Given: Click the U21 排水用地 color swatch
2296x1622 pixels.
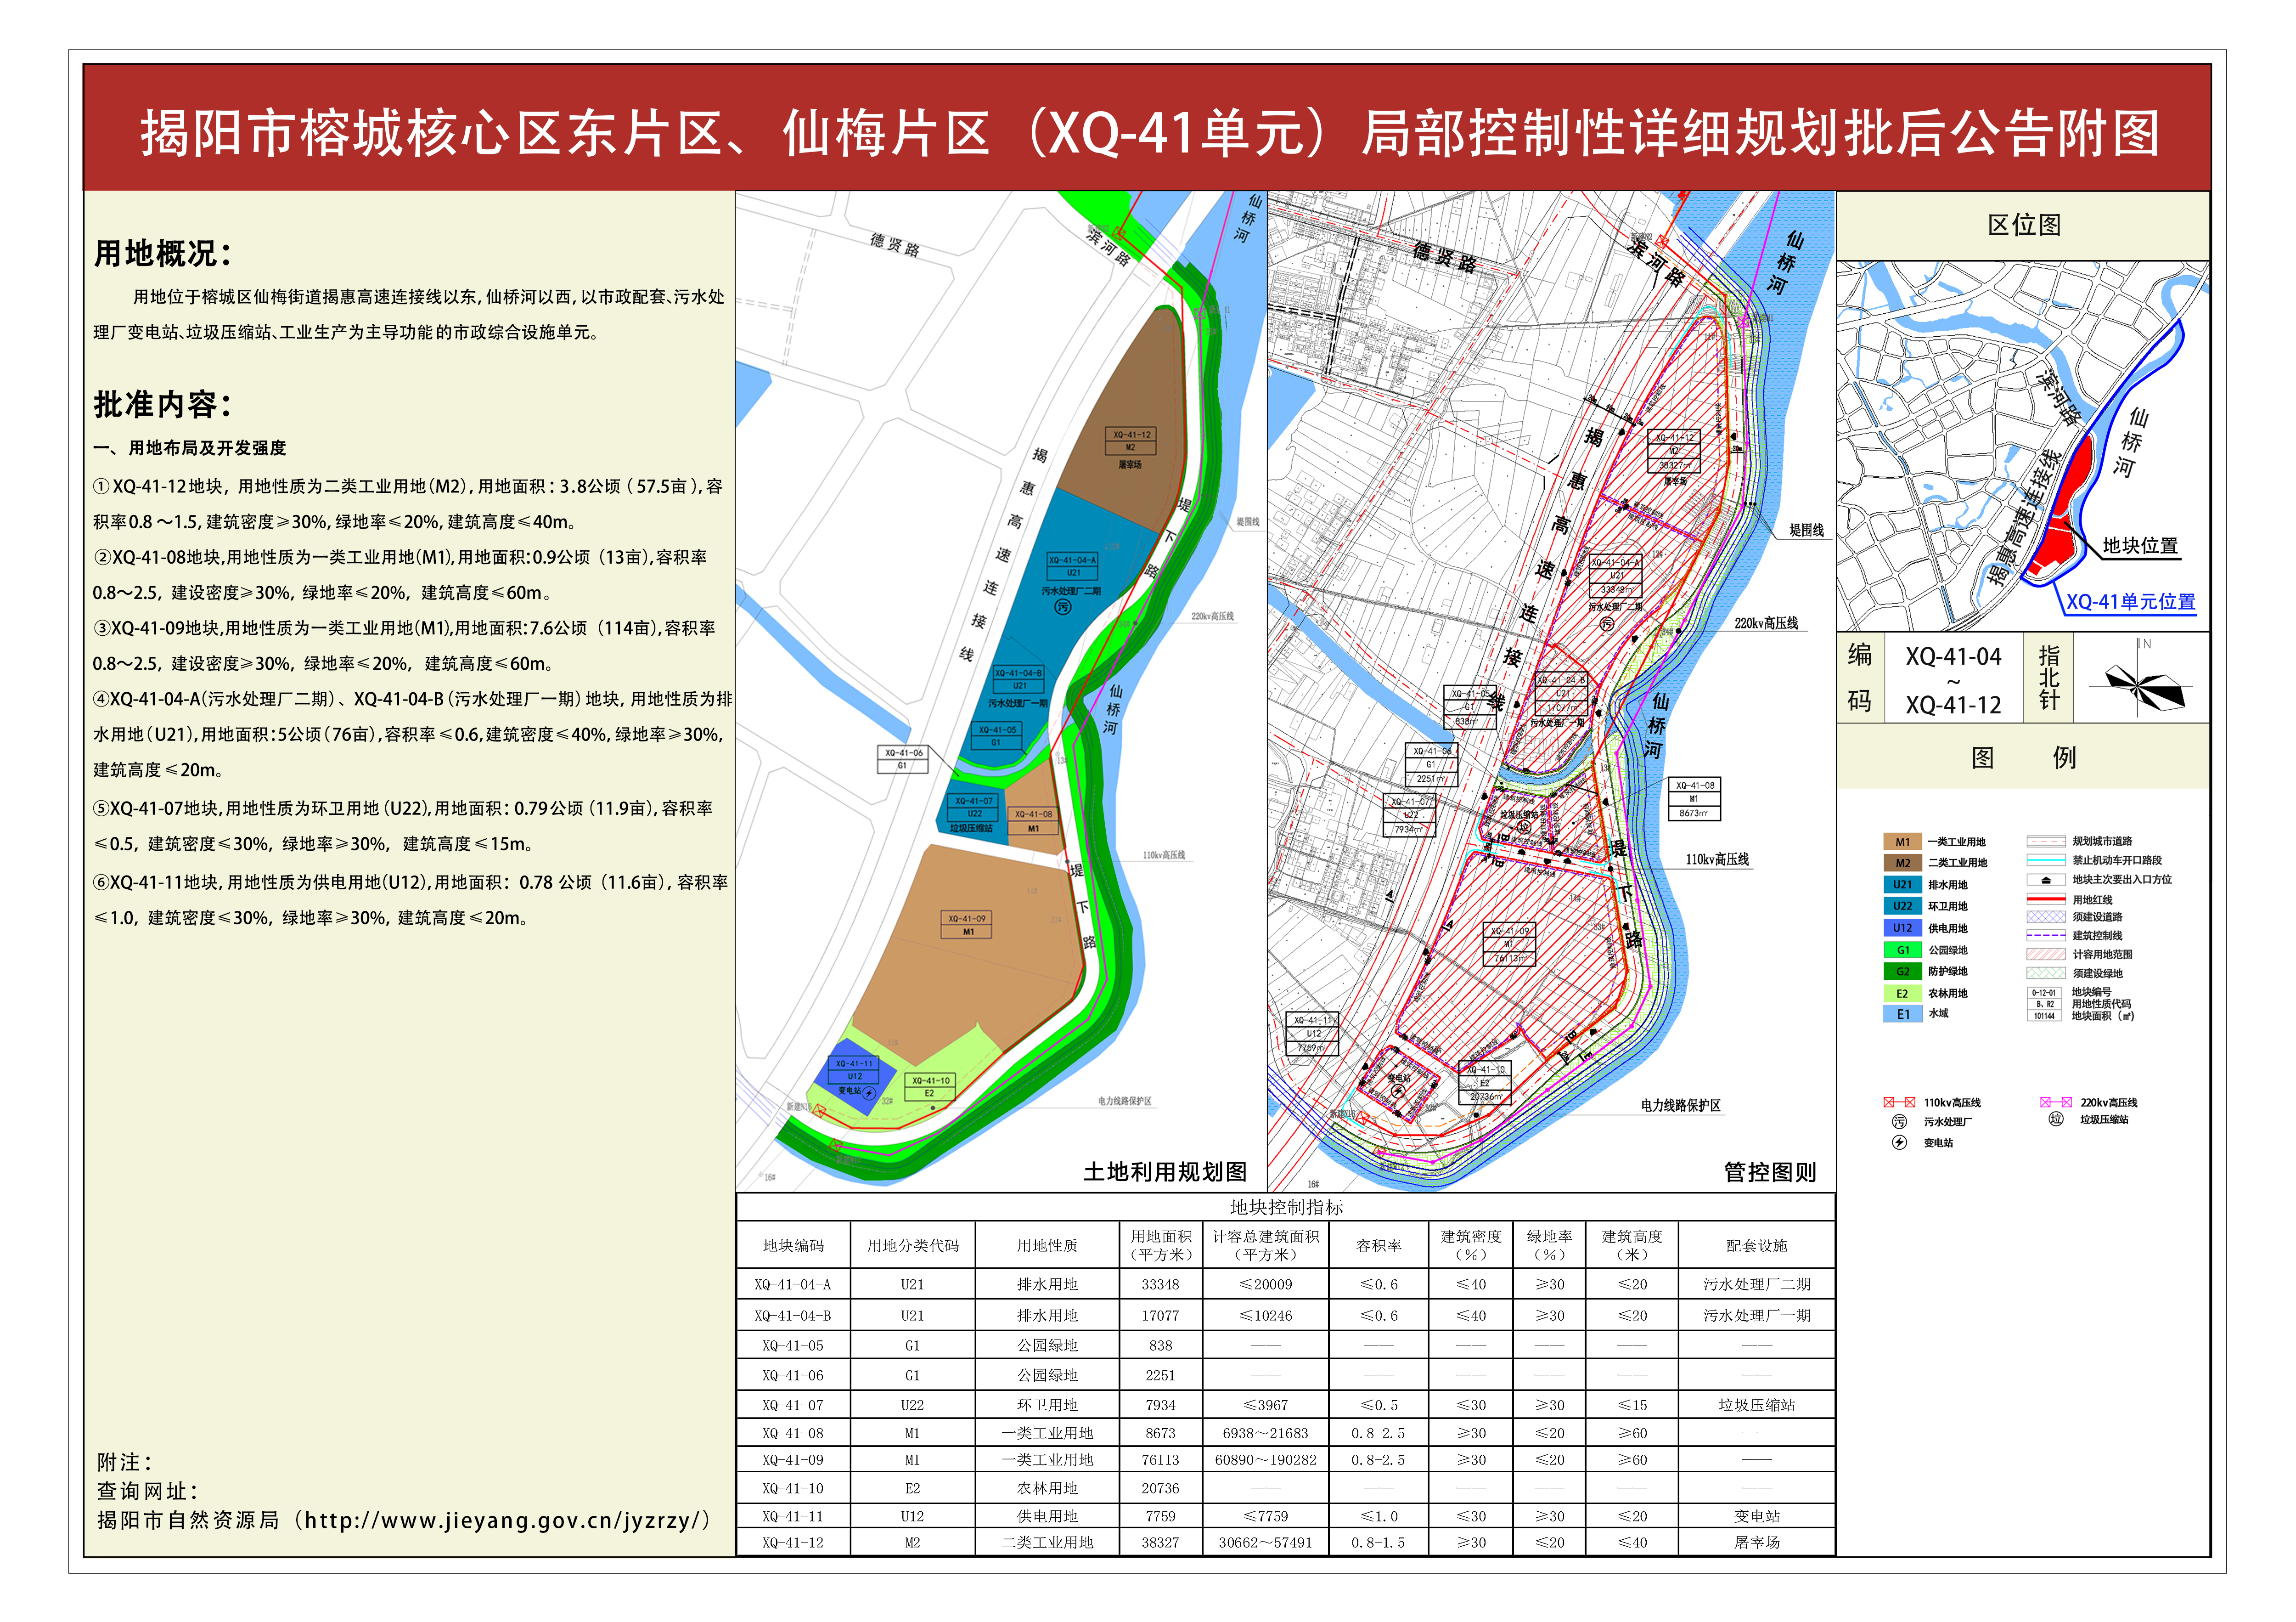Looking at the screenshot, I should tap(1902, 885).
